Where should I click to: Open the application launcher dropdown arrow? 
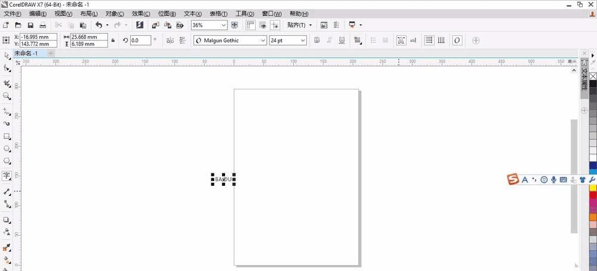(x=361, y=25)
